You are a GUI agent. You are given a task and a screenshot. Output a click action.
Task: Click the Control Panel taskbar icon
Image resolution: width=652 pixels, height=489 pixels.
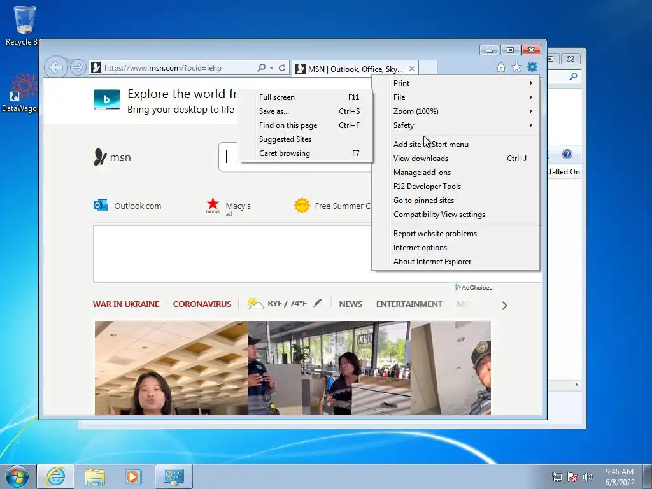[173, 476]
